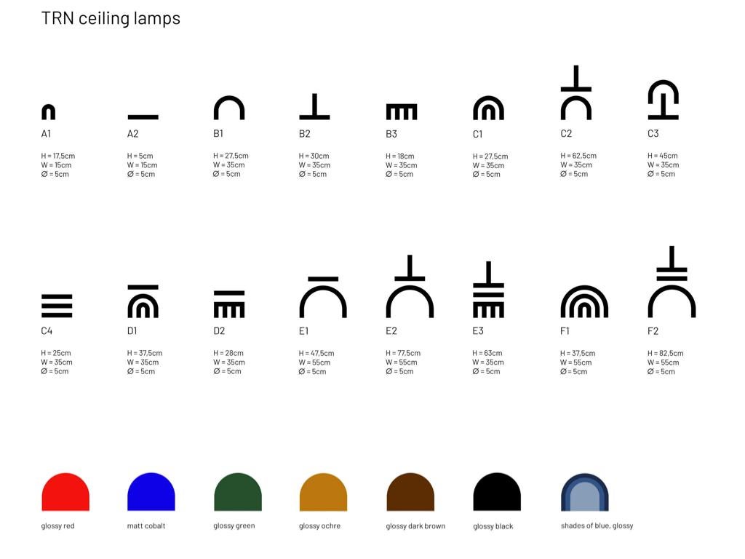
Task: Select the B3 comb-shaped lamp icon
Action: [402, 112]
